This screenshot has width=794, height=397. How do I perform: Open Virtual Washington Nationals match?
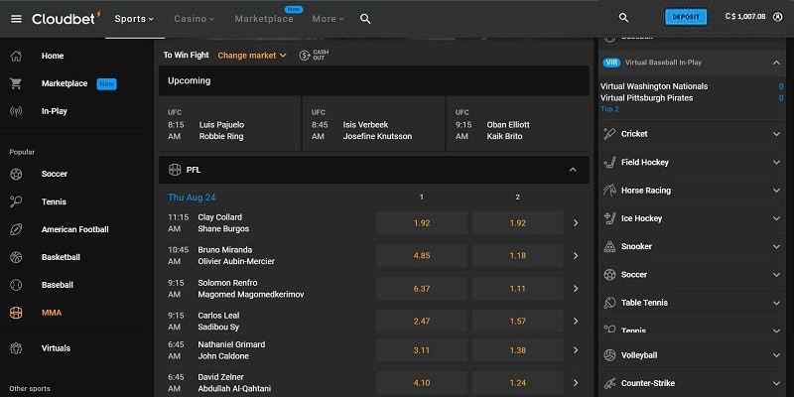[654, 86]
